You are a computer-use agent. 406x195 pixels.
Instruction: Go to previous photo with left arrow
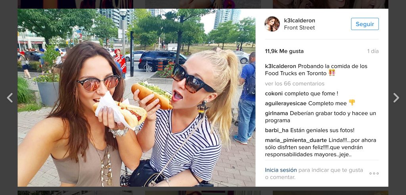pos(10,98)
